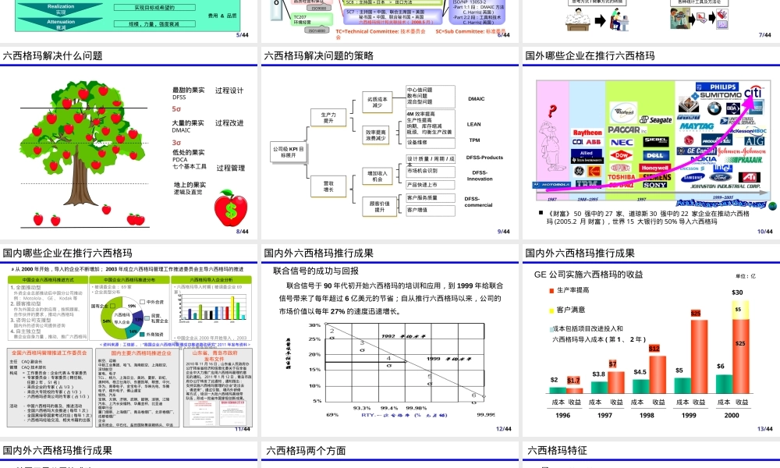Click the Seagate logo

[656, 120]
